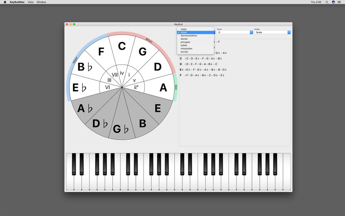Click the VII chord numeral
The image size is (345, 216).
[115, 75]
